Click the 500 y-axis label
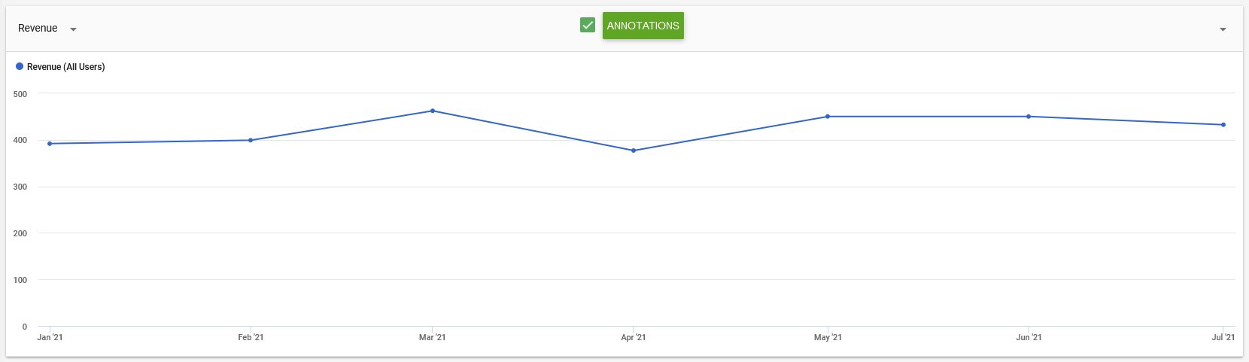 (x=20, y=94)
